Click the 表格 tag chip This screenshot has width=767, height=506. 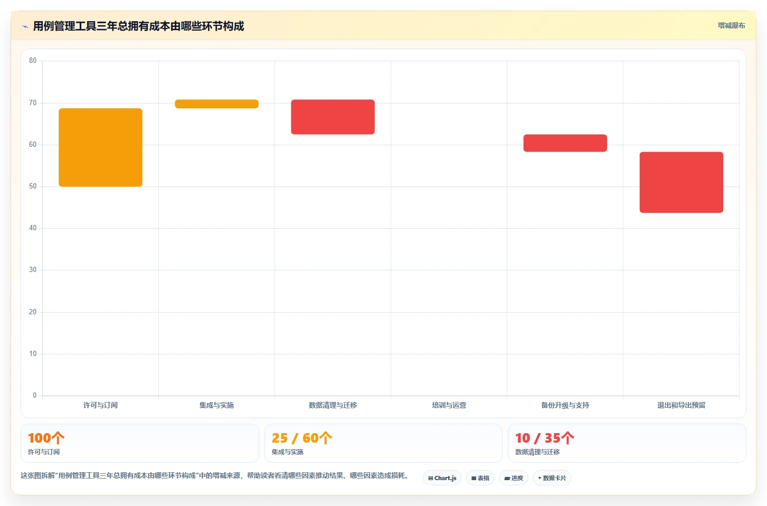point(480,478)
